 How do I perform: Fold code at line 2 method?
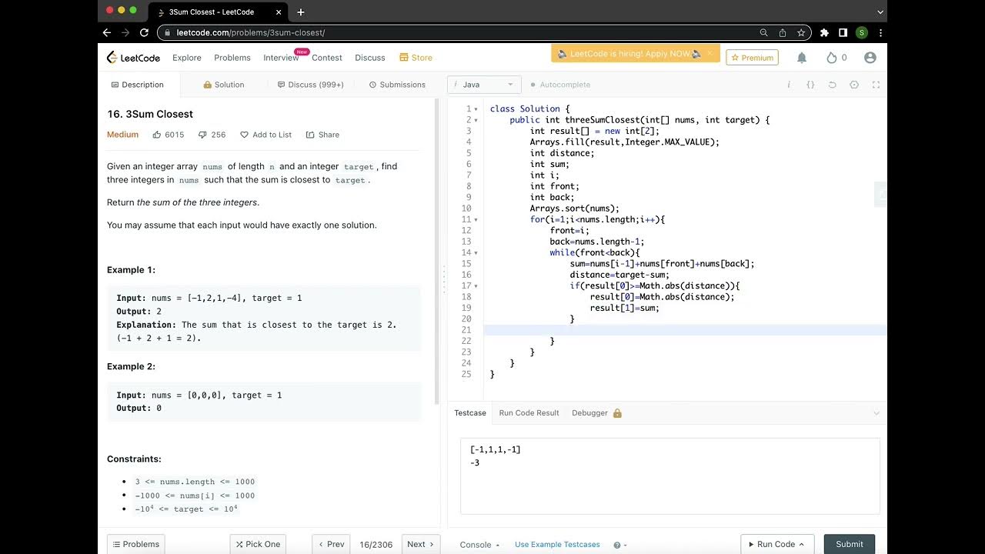tap(476, 120)
